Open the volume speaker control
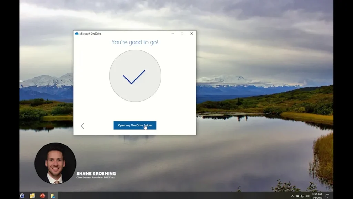 tap(307, 196)
